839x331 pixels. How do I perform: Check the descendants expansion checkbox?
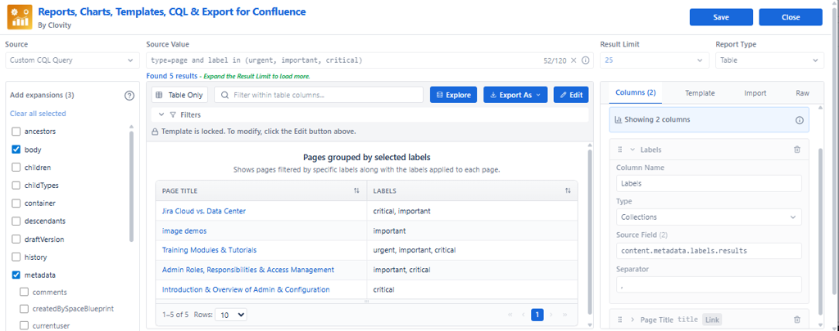(16, 221)
